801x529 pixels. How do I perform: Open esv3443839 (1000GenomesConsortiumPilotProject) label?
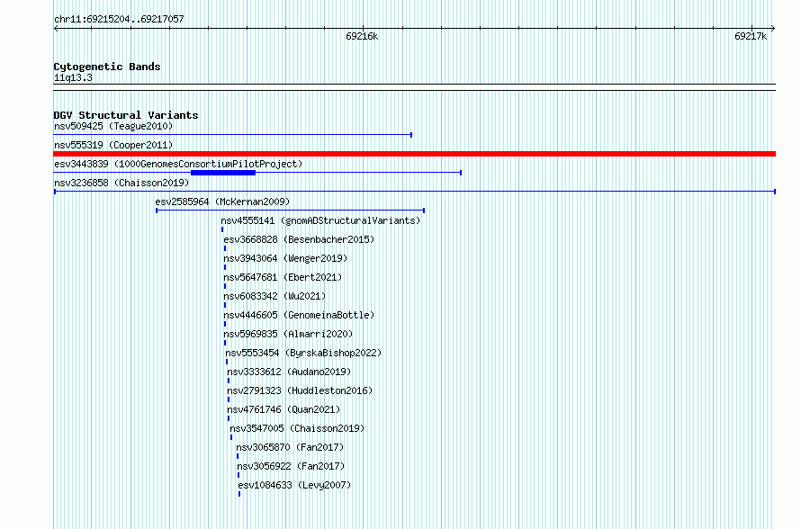tap(178, 164)
